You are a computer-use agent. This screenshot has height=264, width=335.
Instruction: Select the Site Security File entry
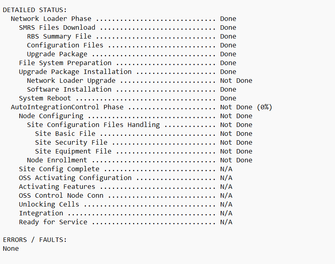tap(144, 143)
